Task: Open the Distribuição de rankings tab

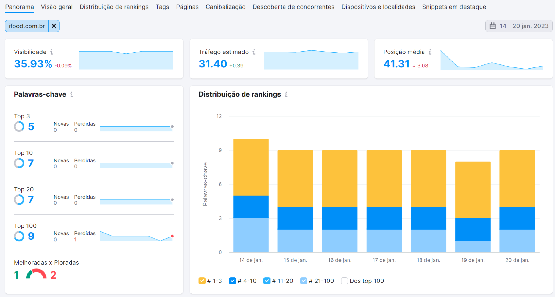Action: [x=114, y=7]
